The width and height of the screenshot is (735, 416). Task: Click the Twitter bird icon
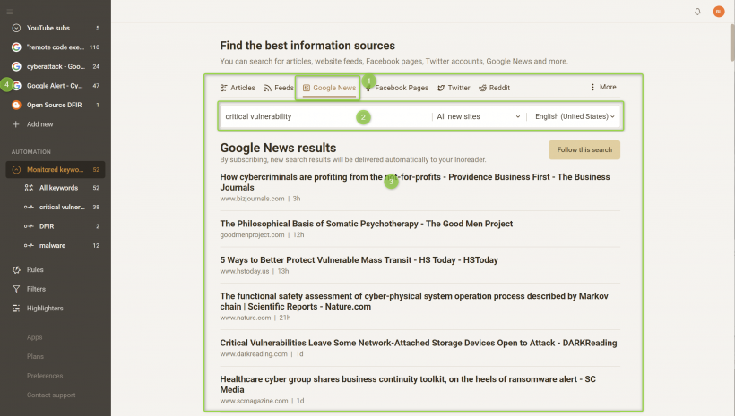[441, 88]
